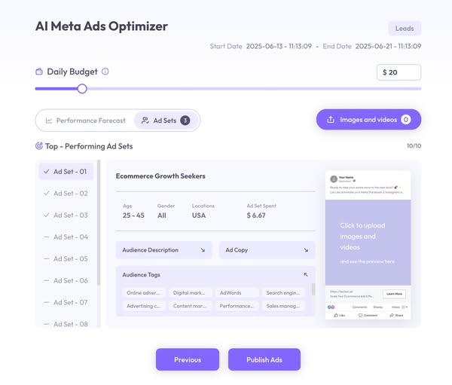Toggle the Ad Set - 01 checkmark

(x=47, y=172)
